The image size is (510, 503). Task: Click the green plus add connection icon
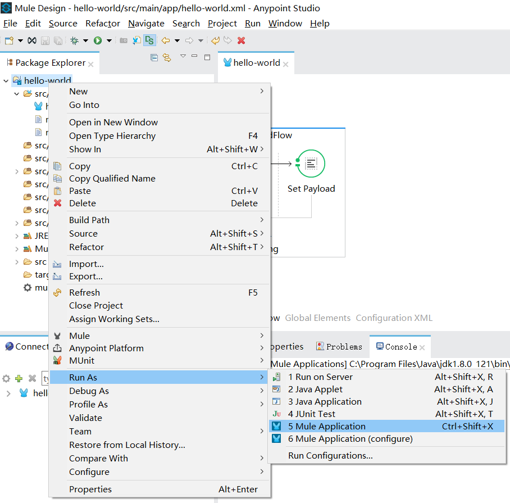[x=19, y=378]
